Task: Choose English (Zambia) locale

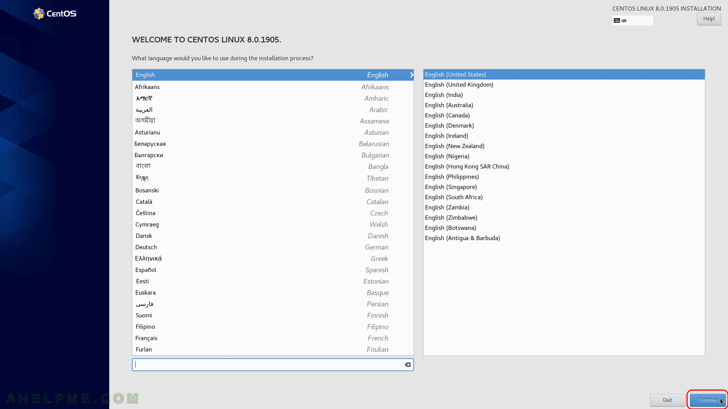Action: 564,208
